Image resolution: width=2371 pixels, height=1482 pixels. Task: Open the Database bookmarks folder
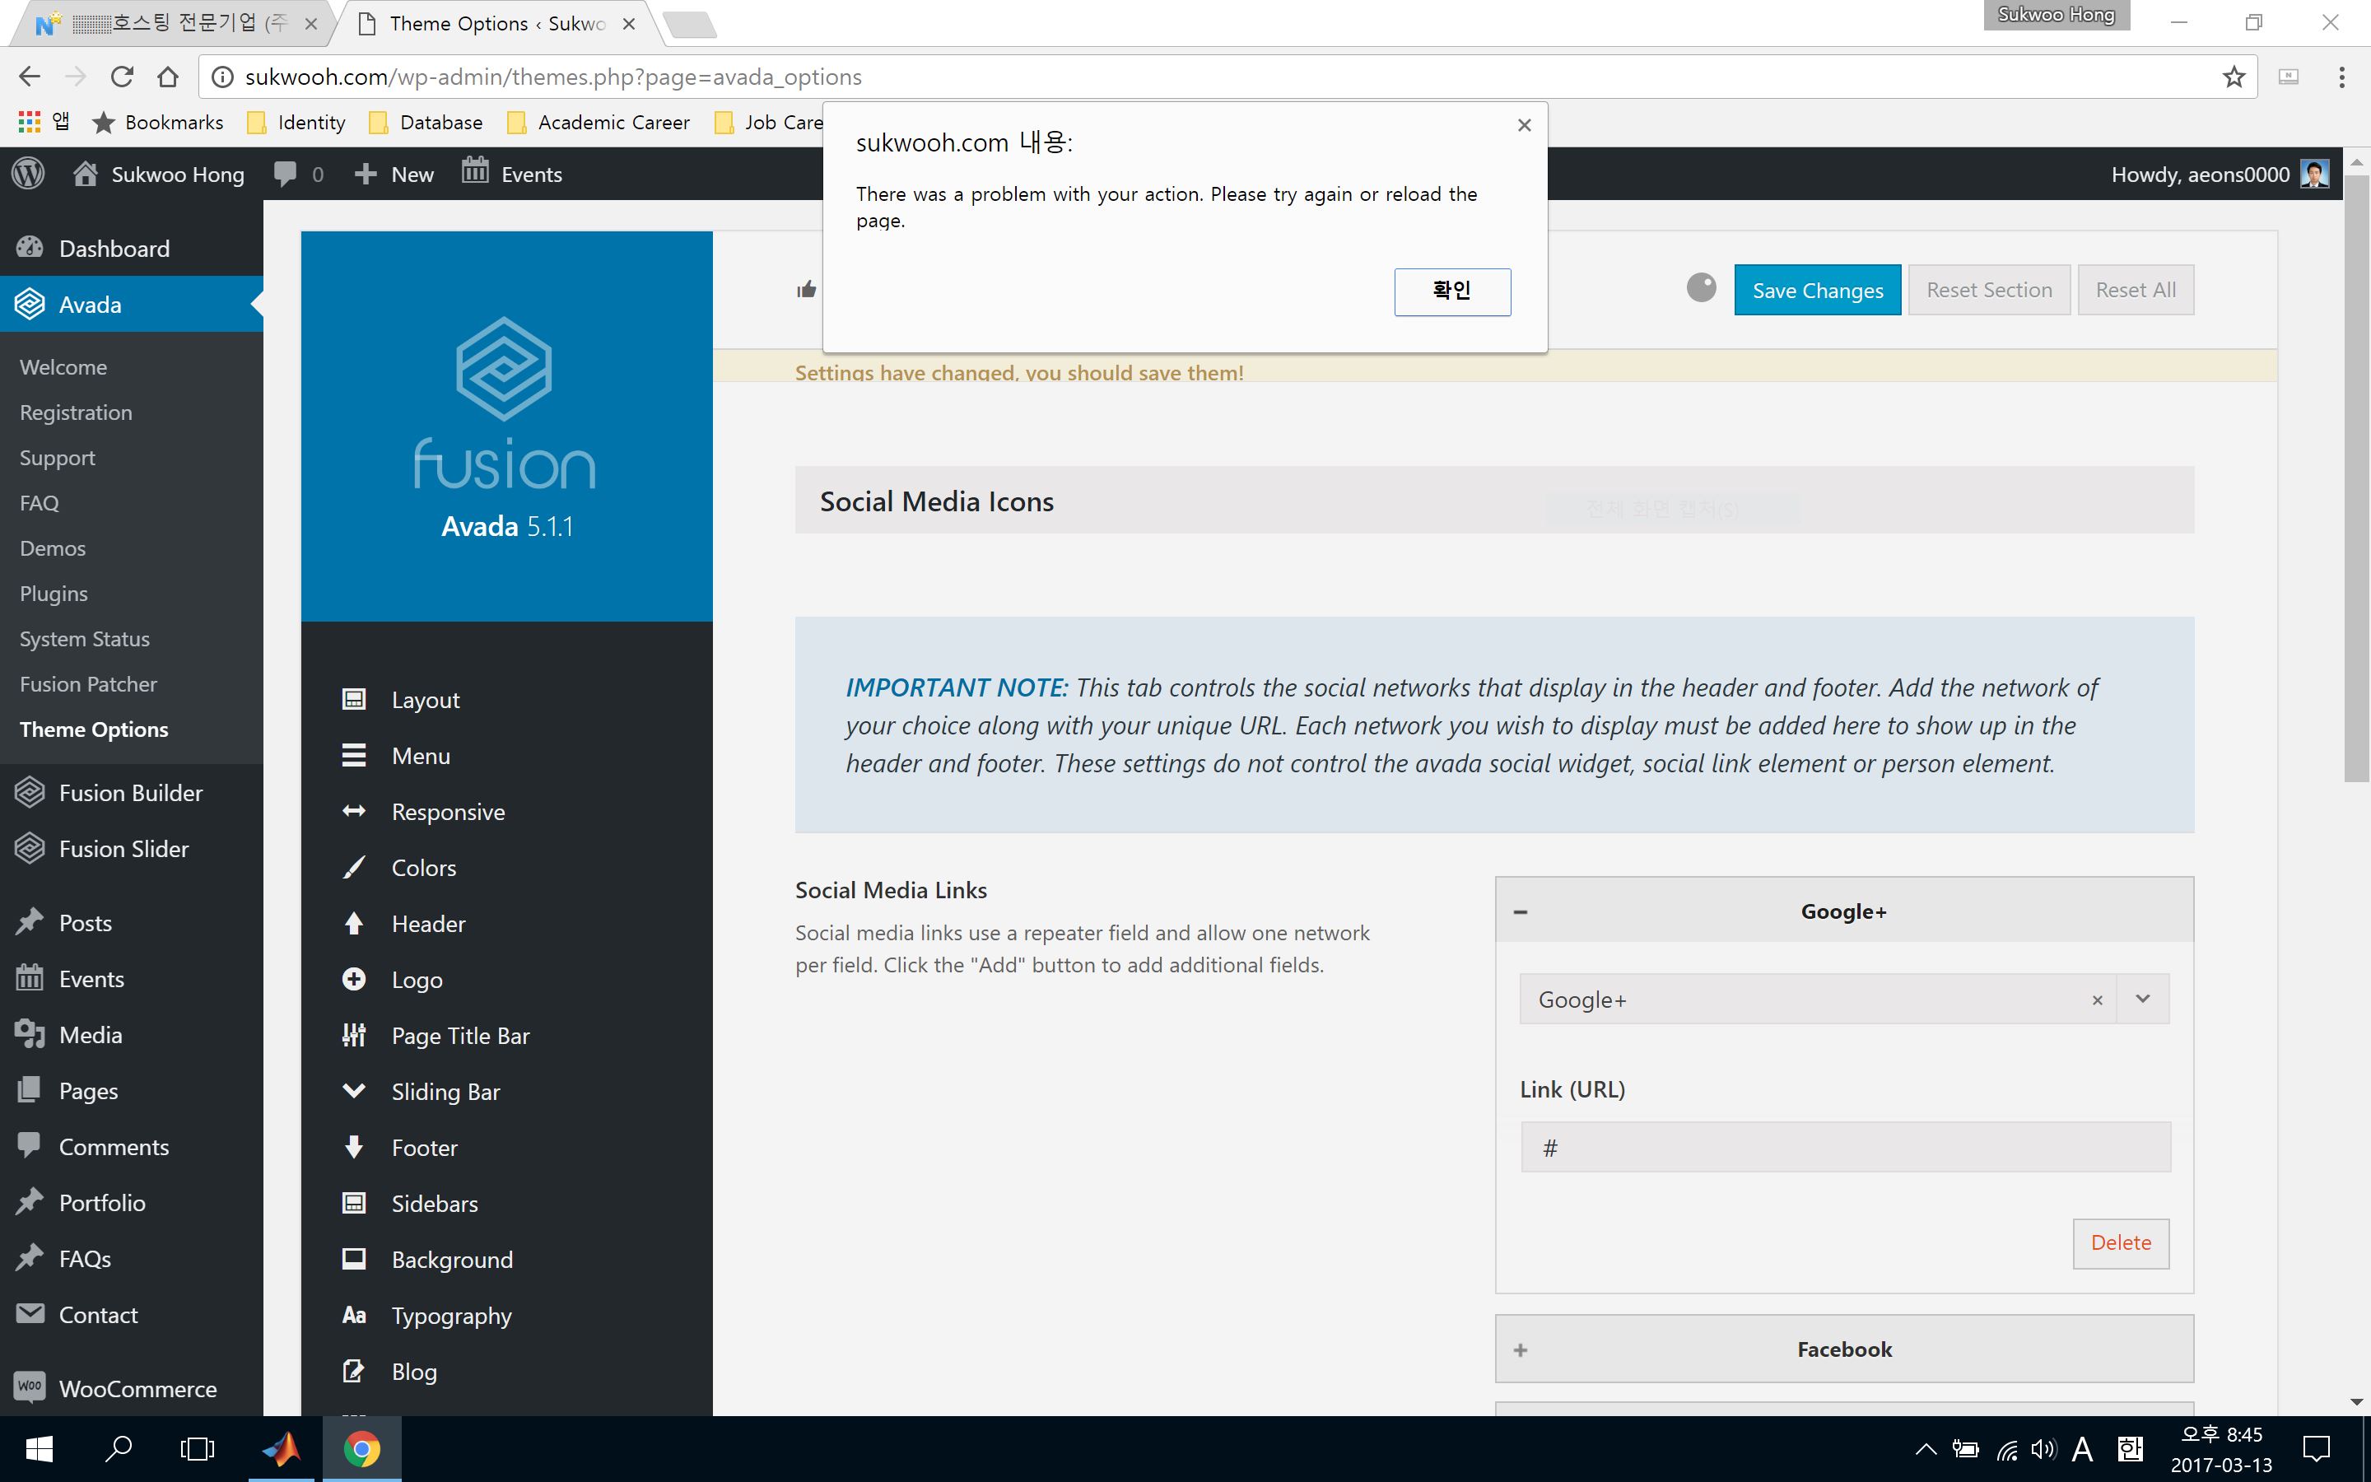point(426,123)
